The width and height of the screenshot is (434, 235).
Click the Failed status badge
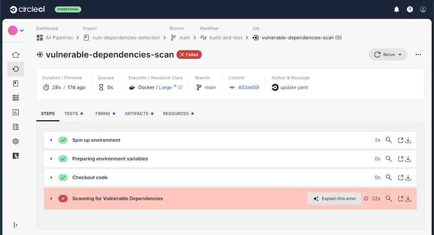[189, 55]
